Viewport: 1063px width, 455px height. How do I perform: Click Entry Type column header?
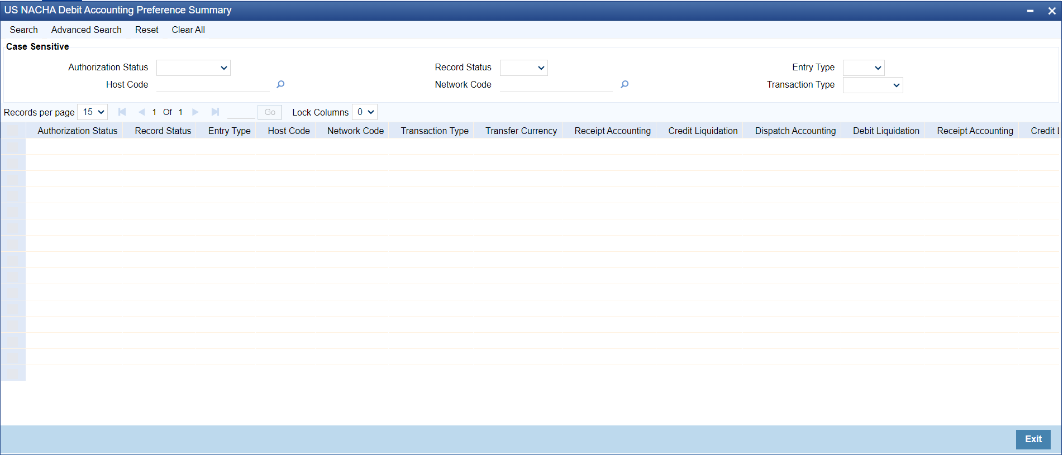[230, 131]
